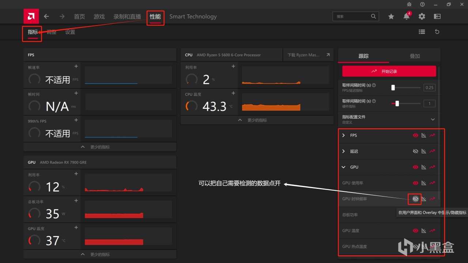This screenshot has height=263, width=468.
Task: Open the 录制和直播 tab
Action: pos(127,16)
